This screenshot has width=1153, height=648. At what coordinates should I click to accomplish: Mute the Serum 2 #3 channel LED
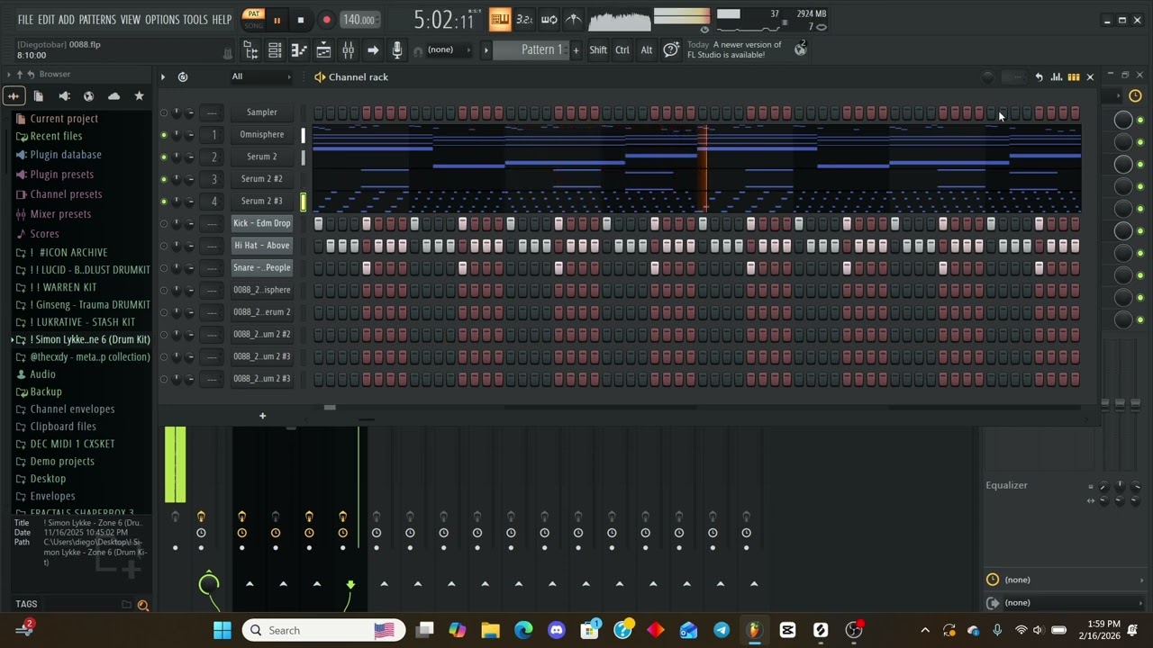pos(163,202)
